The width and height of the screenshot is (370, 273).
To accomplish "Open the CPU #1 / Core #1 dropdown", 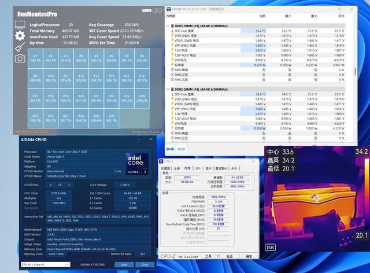I will pos(46,264).
